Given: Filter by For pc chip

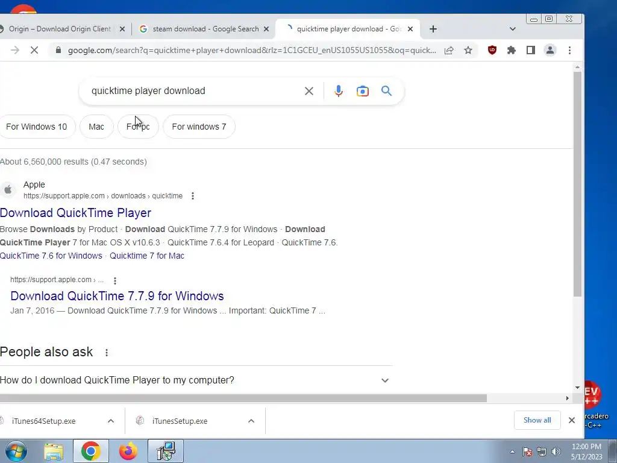Looking at the screenshot, I should pyautogui.click(x=138, y=127).
